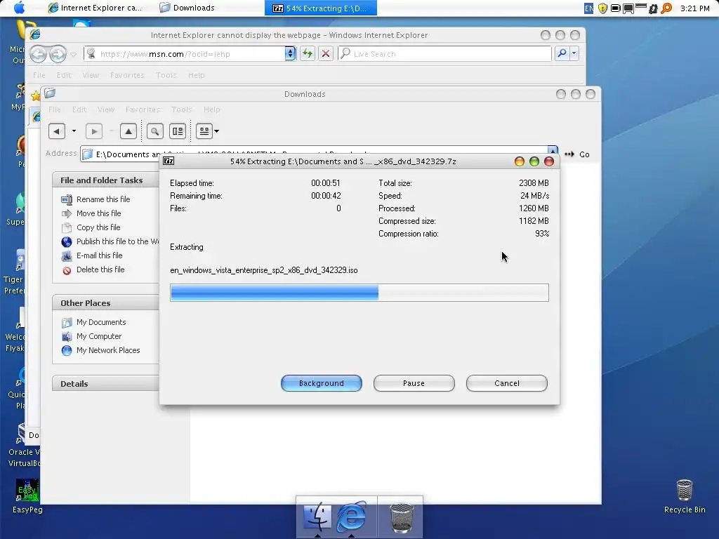This screenshot has width=719, height=539.
Task: Click the Live Search input box
Action: (444, 53)
